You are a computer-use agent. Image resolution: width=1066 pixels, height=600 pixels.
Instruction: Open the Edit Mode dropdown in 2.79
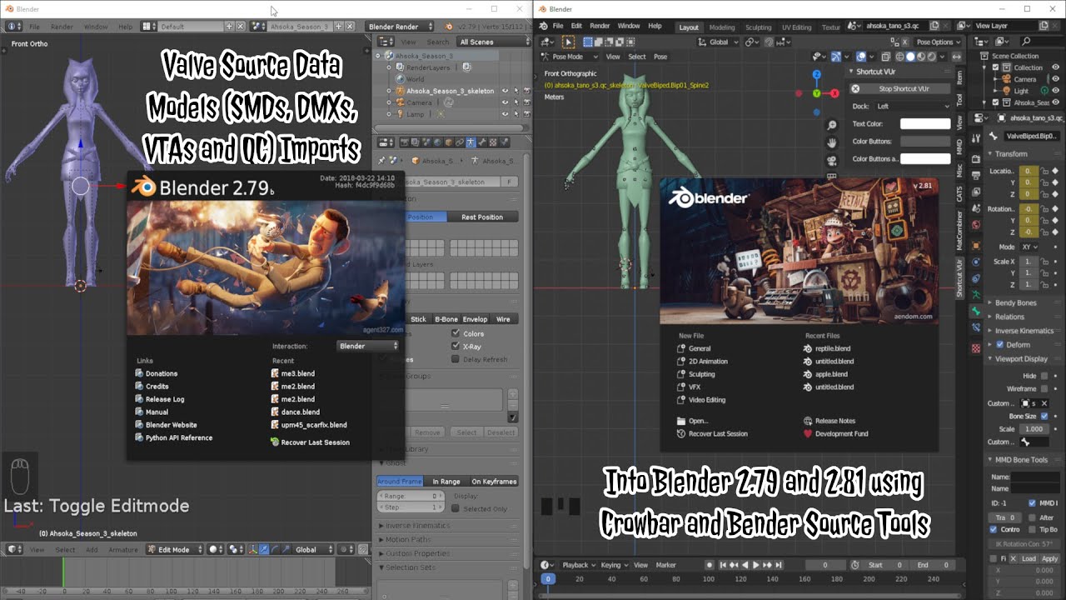pyautogui.click(x=174, y=549)
